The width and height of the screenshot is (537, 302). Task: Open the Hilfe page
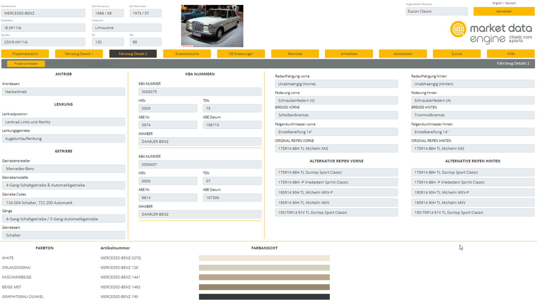pyautogui.click(x=510, y=54)
